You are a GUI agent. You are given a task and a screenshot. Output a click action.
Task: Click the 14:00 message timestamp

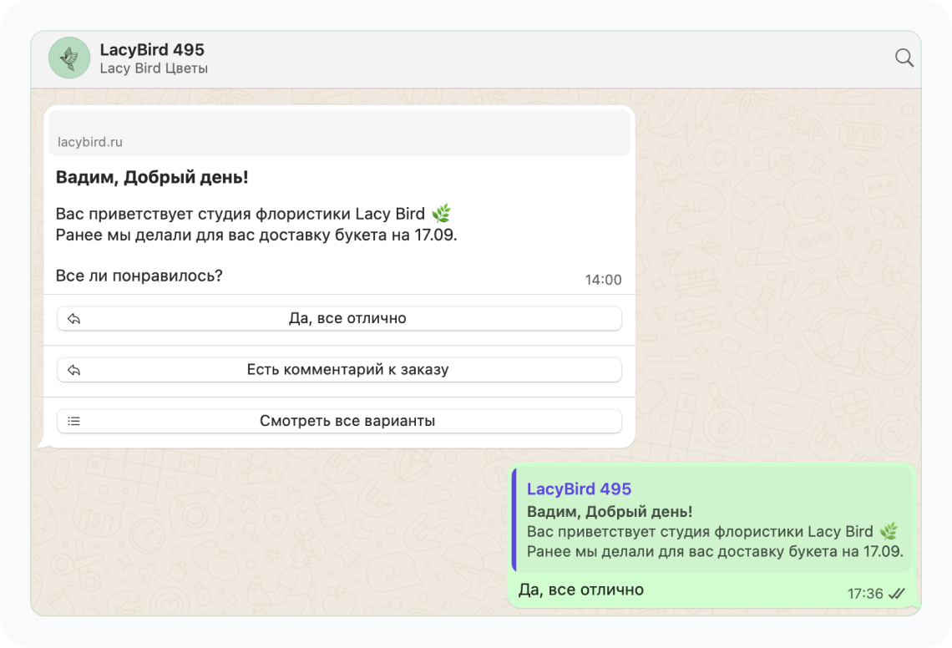pyautogui.click(x=603, y=280)
